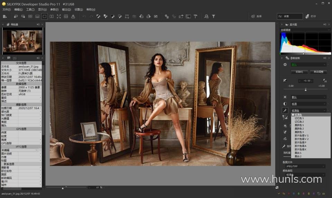Viewport: 332px width, 198px height.
Task: Rotate image right icon
Action: (x=149, y=16)
